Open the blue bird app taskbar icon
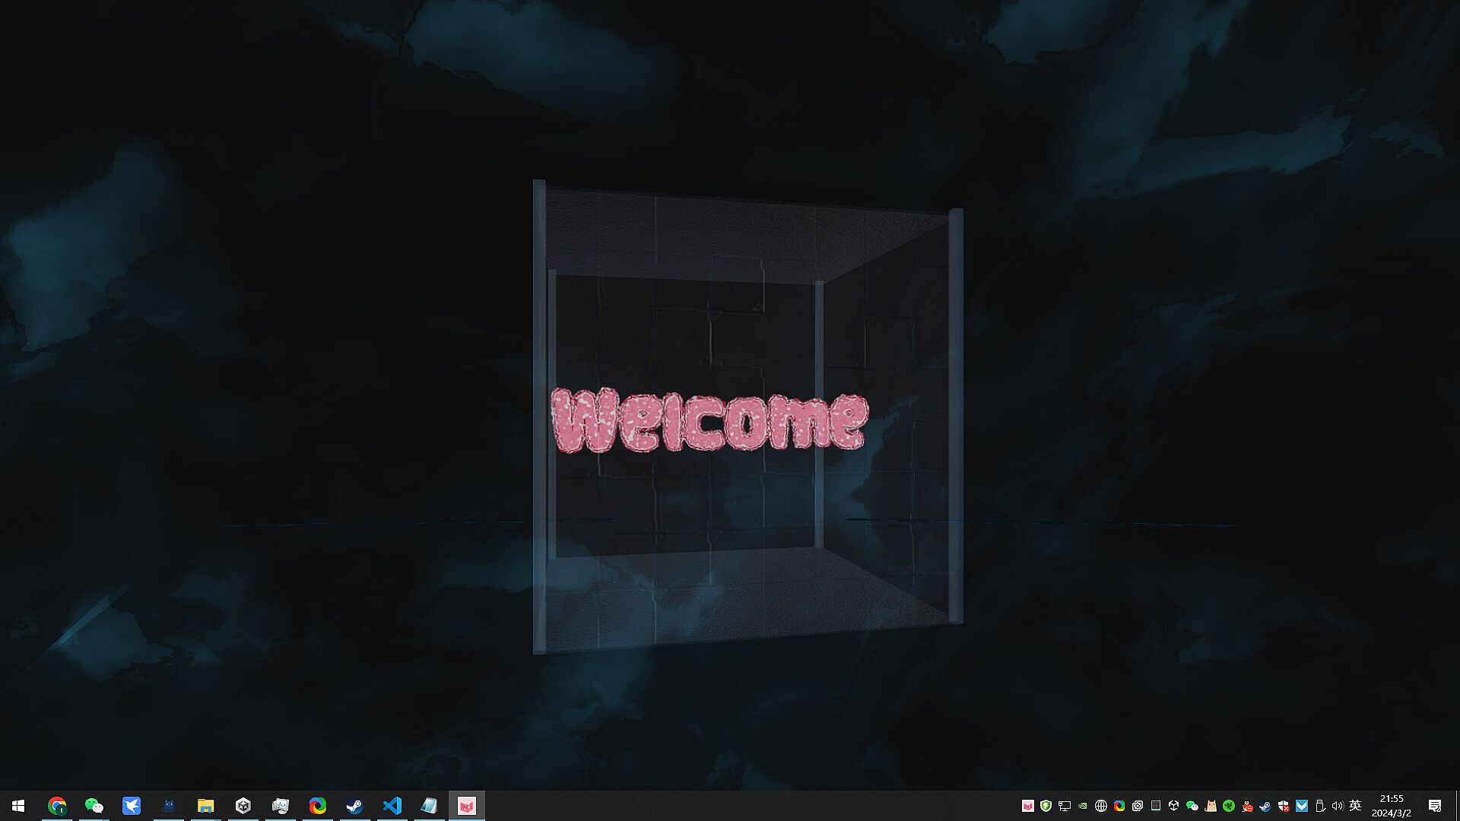Screen dimensions: 1460x821 pyautogui.click(x=132, y=806)
